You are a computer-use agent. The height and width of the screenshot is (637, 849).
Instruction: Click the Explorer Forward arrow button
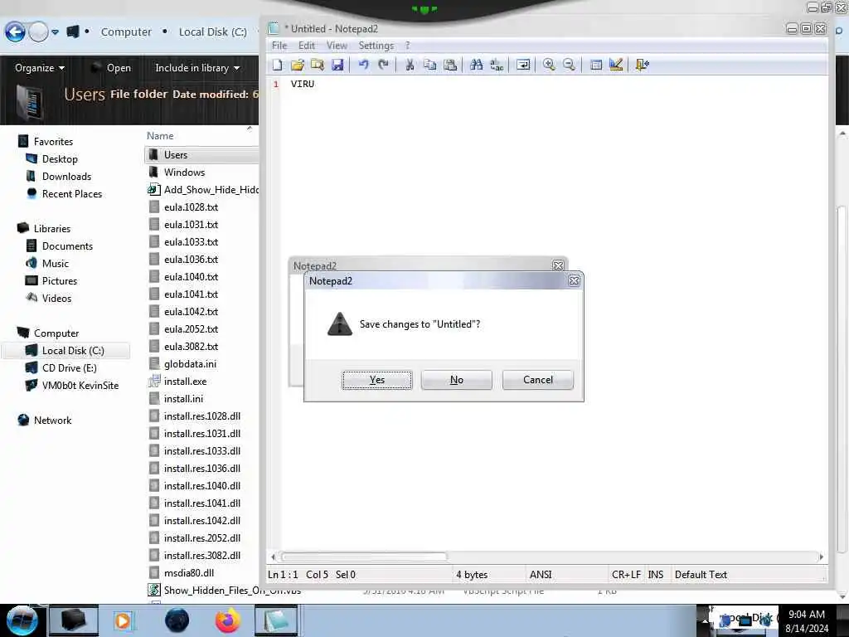click(x=38, y=32)
